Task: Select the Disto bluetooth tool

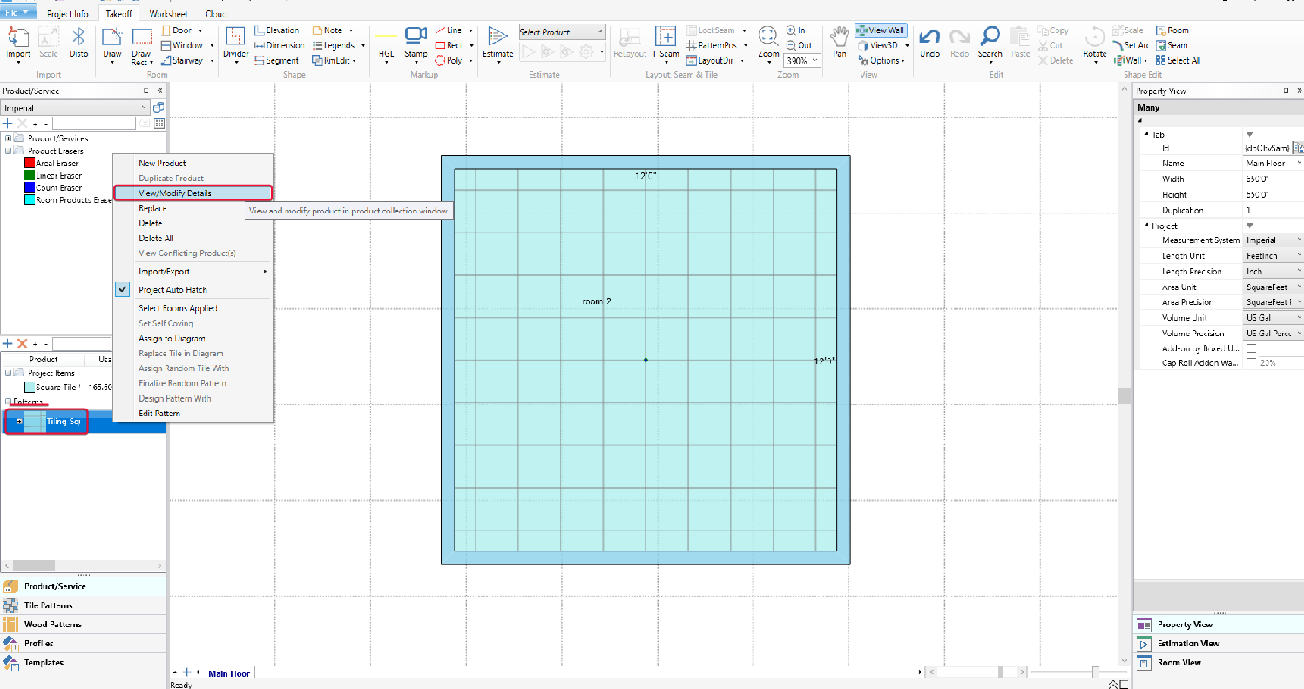Action: pos(78,43)
